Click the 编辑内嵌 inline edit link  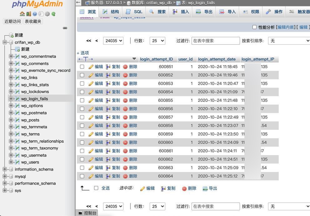coord(286,27)
